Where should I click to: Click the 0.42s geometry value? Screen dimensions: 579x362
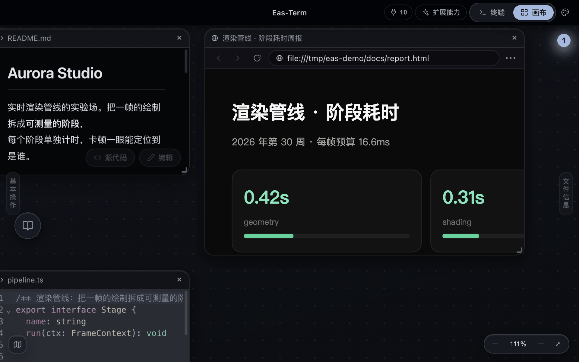266,197
